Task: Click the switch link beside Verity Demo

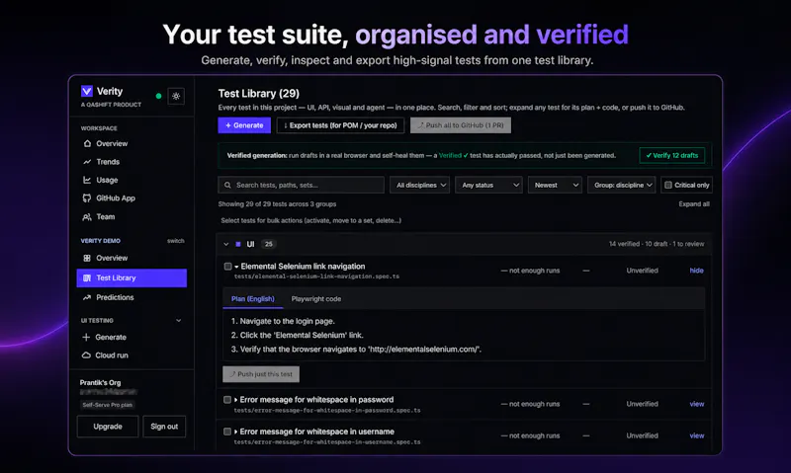Action: [176, 241]
